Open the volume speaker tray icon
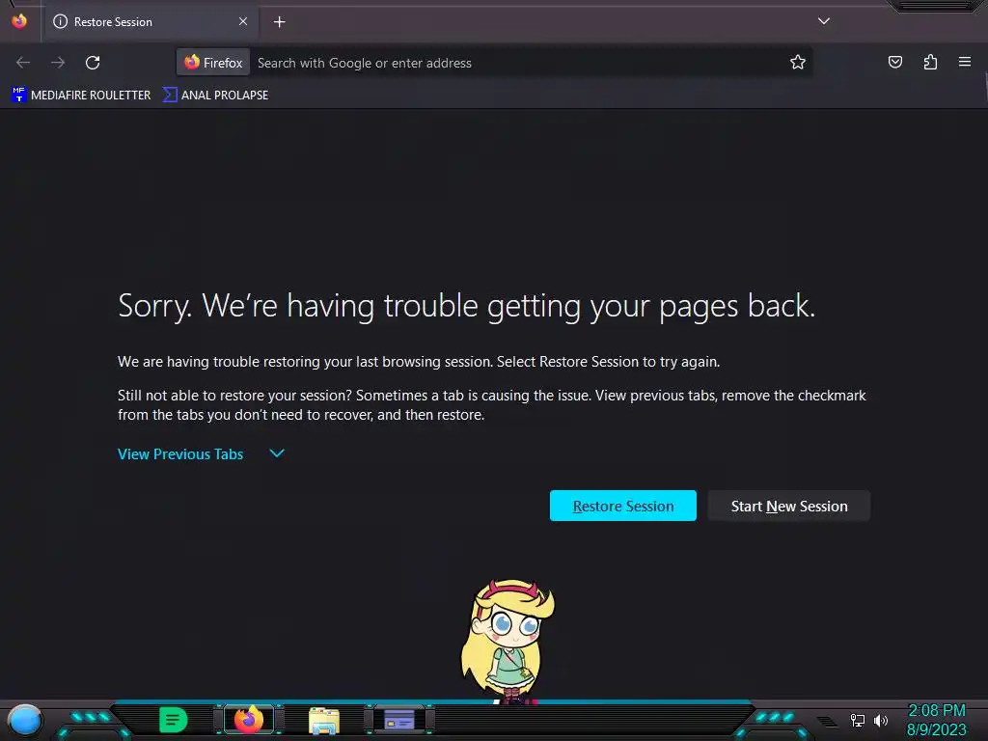988x741 pixels. (x=880, y=720)
